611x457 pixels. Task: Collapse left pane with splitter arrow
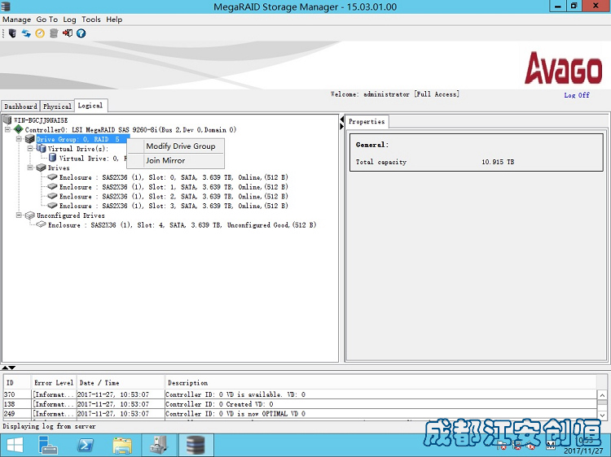click(x=341, y=120)
